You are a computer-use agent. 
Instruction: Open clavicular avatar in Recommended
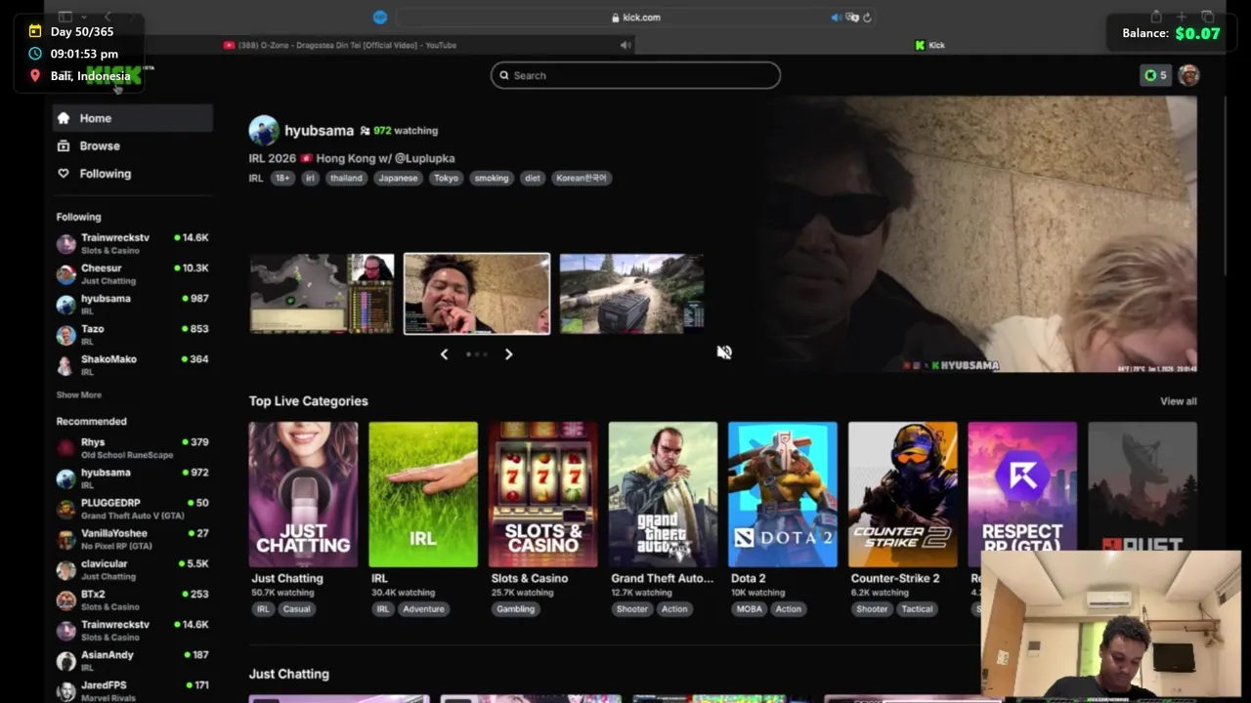pos(65,569)
